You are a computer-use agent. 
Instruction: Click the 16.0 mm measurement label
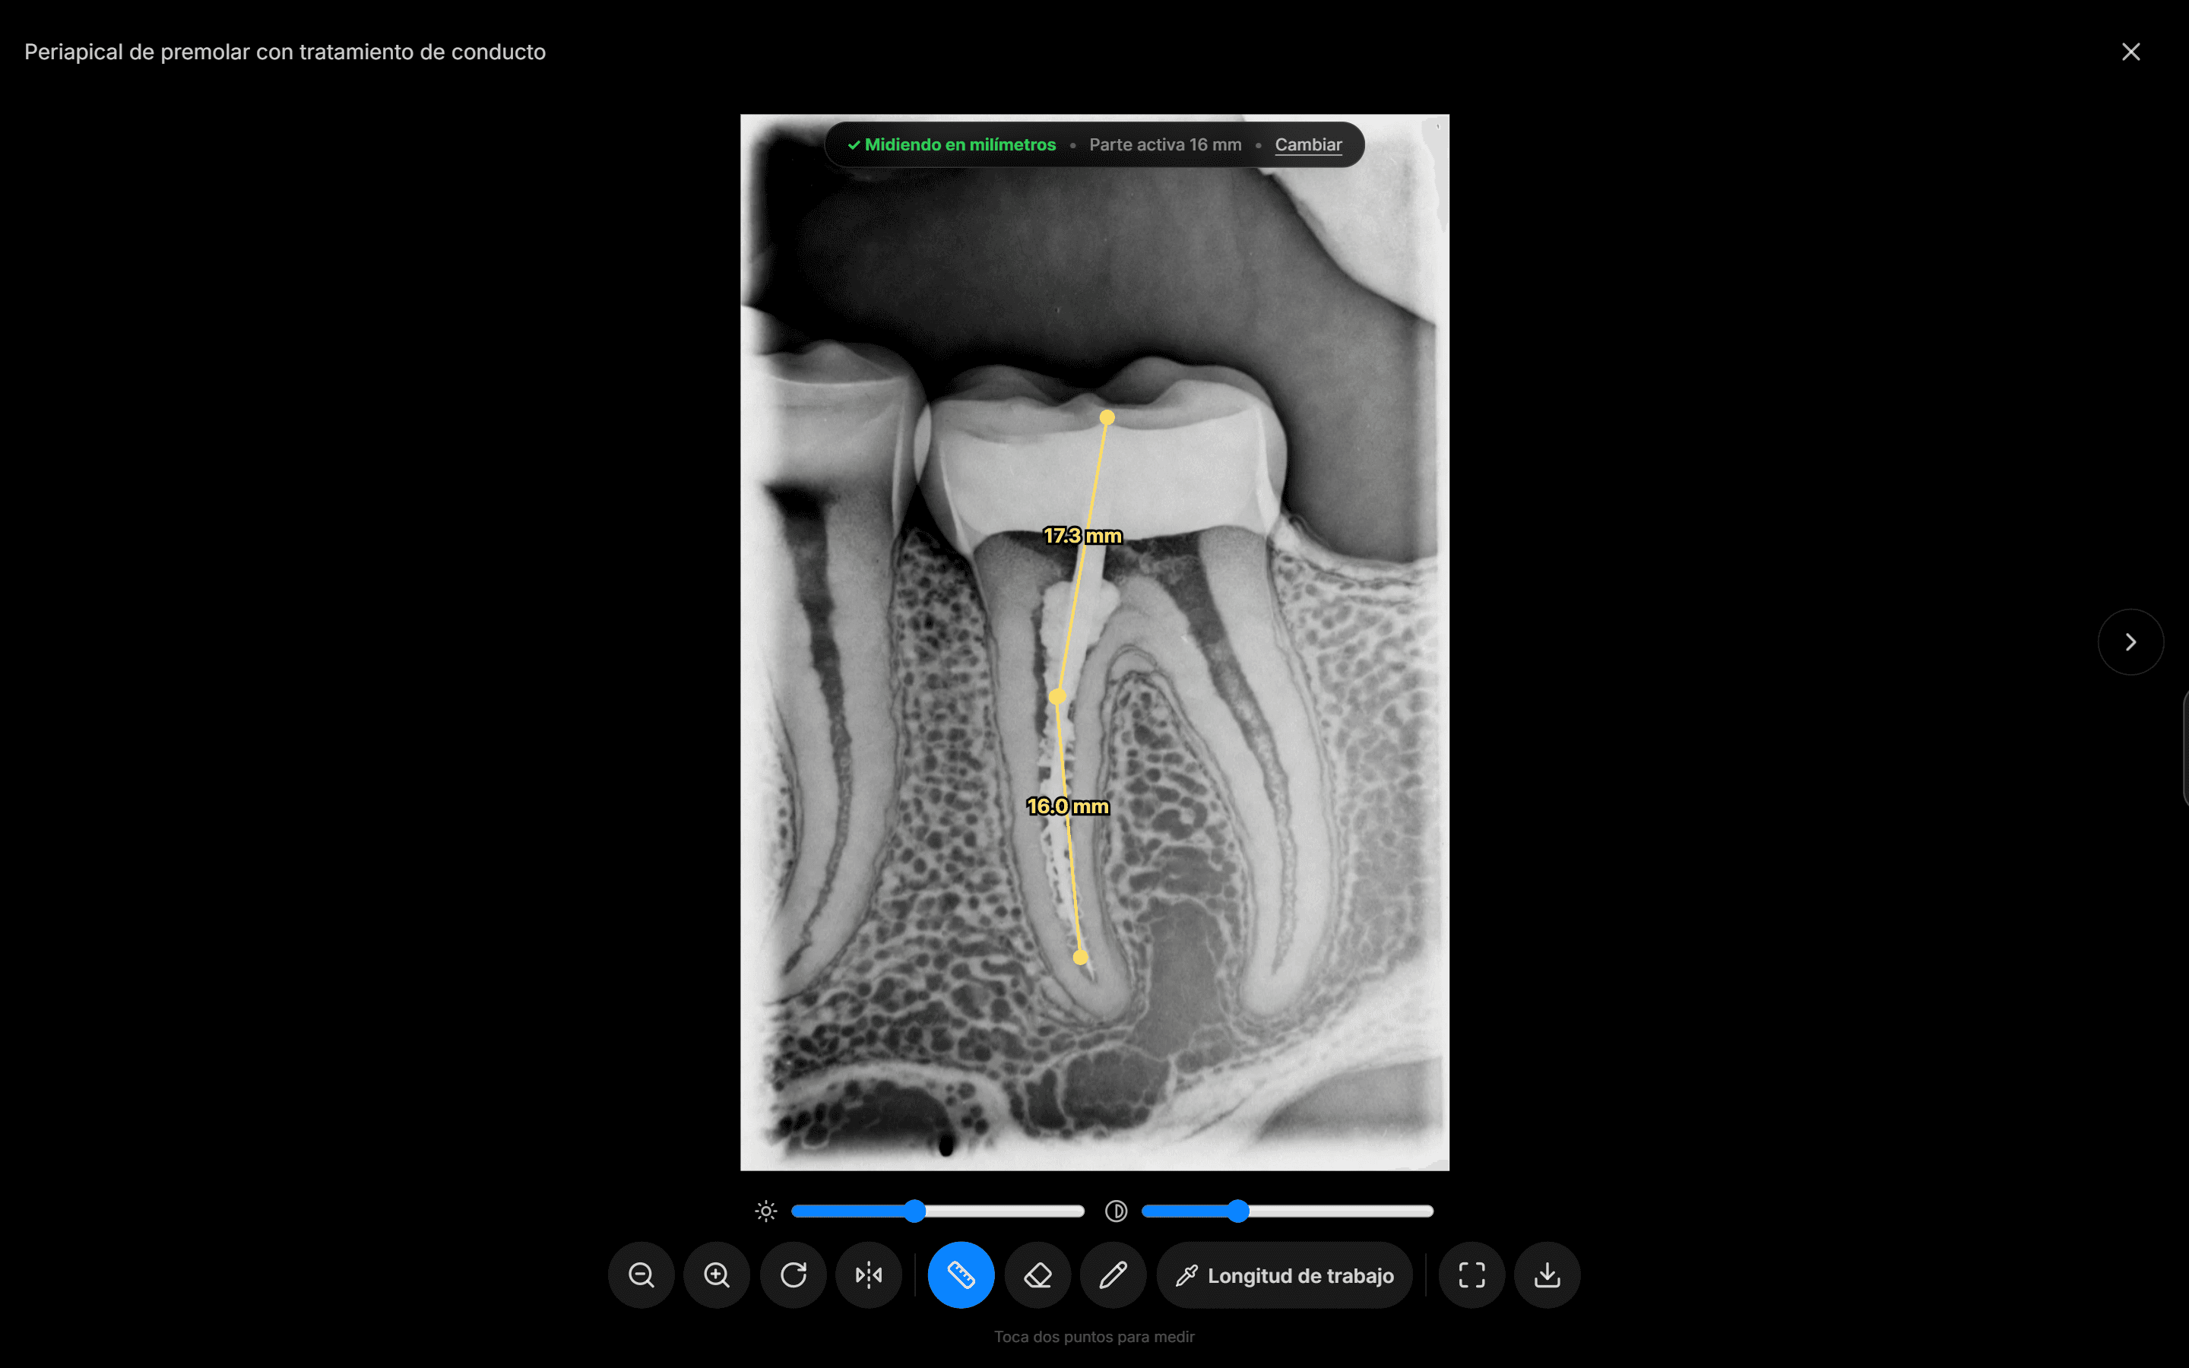coord(1068,806)
